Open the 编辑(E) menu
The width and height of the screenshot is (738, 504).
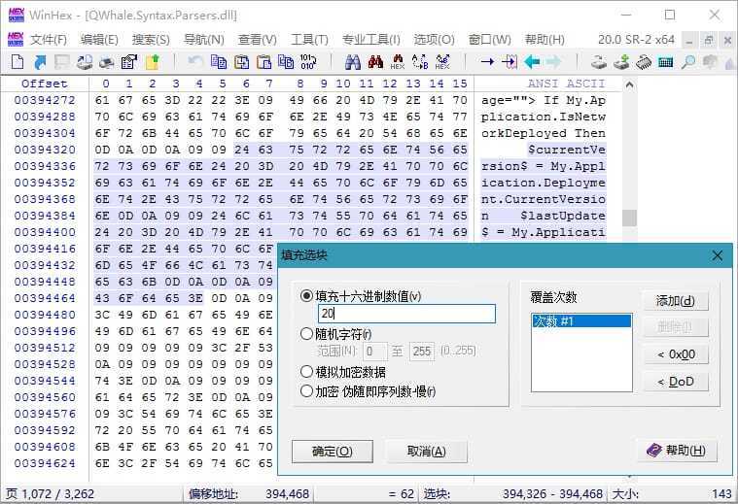(99, 40)
